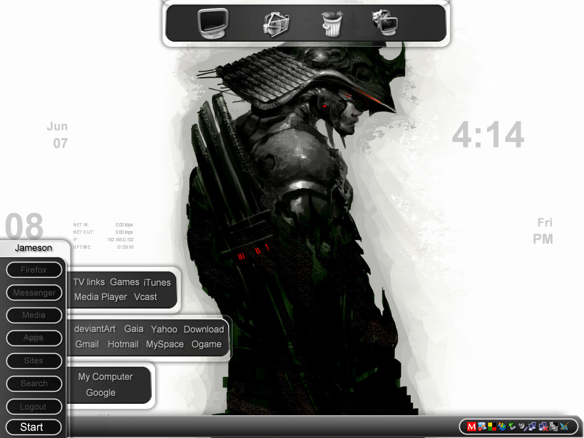Click the Windows update globe tray icon
This screenshot has width=584, height=438.
pos(502,427)
